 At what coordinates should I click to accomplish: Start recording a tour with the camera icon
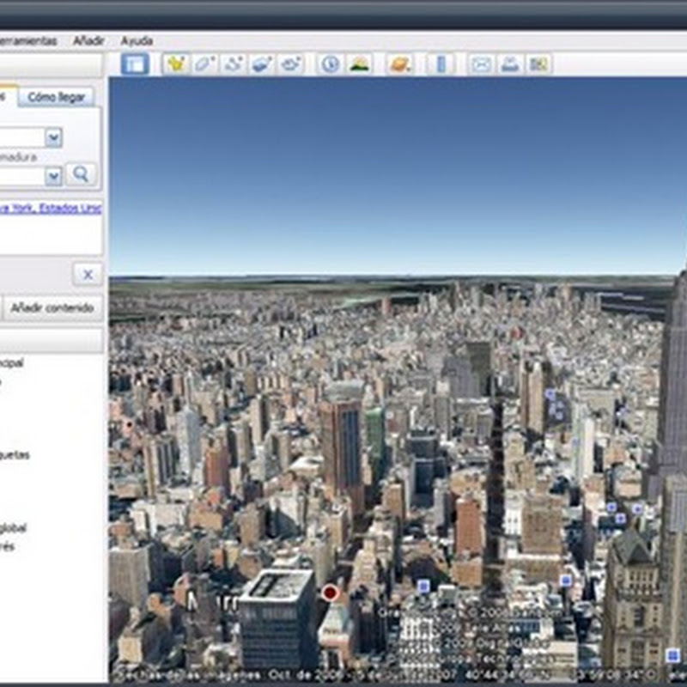291,64
